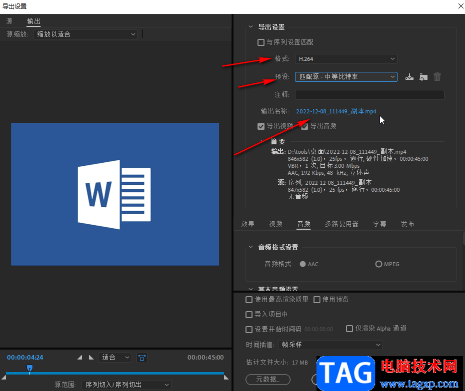Click the set out point triangle icon
Image resolution: width=465 pixels, height=391 pixels.
[x=91, y=358]
